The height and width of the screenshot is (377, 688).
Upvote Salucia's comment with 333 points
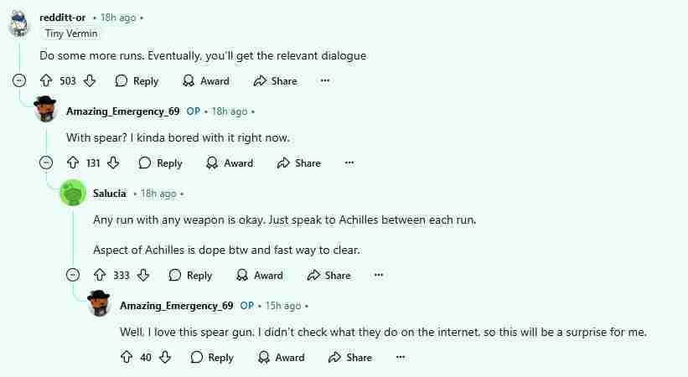point(100,275)
